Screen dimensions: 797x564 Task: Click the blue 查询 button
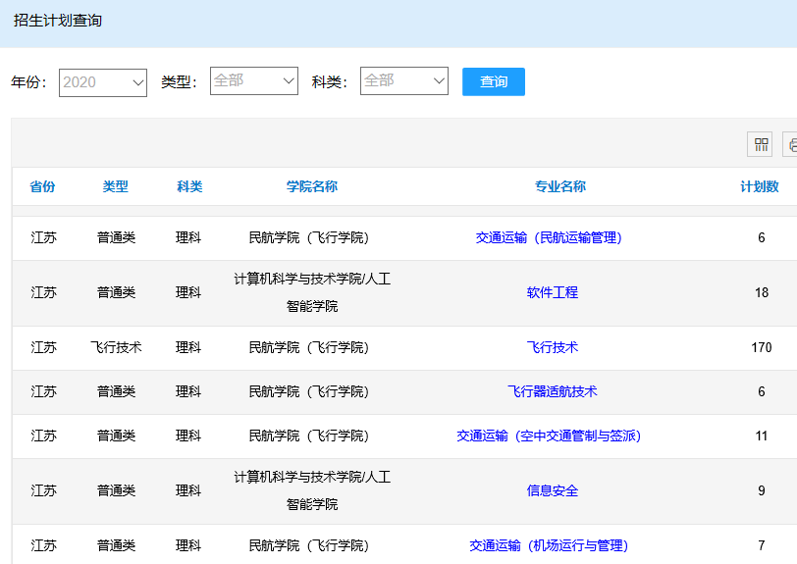pyautogui.click(x=494, y=81)
